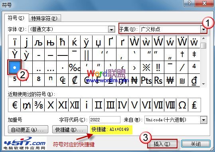Choose the ќ symbol cell

tap(75, 42)
